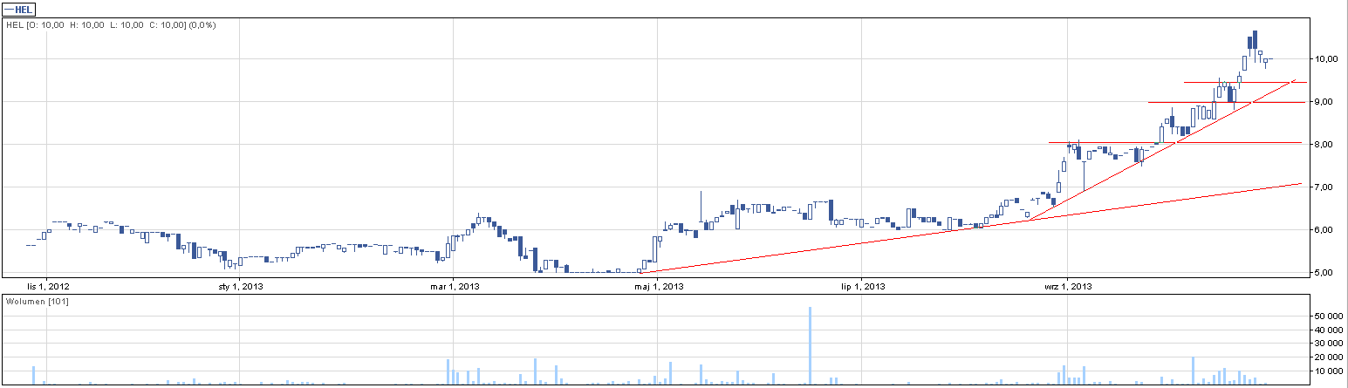
Task: Click the highest candle above 10,00
Action: (x=1255, y=44)
